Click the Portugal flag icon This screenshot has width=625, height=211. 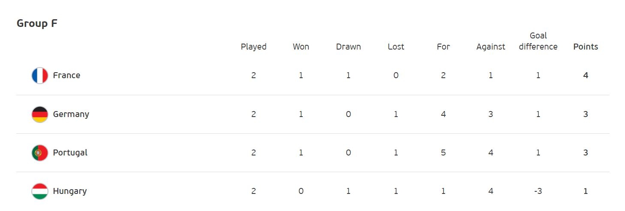tap(40, 152)
